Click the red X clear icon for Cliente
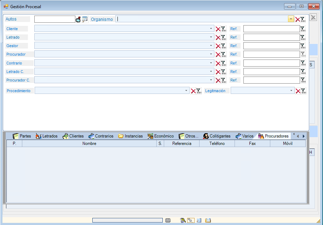This screenshot has width=323, height=225. (x=218, y=29)
